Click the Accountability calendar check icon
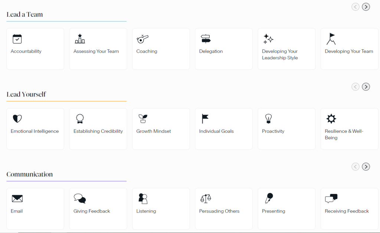Screen dimensions: 380x233 coord(17,39)
